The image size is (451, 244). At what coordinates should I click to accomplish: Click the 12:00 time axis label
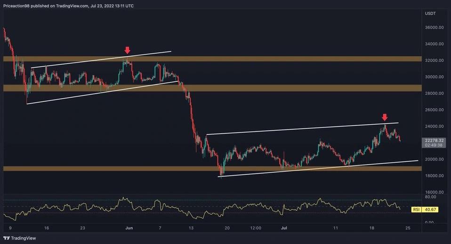coord(256,228)
